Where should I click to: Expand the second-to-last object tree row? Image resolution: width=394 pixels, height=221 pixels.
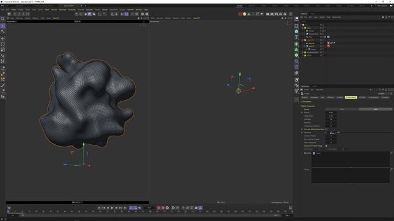point(303,52)
